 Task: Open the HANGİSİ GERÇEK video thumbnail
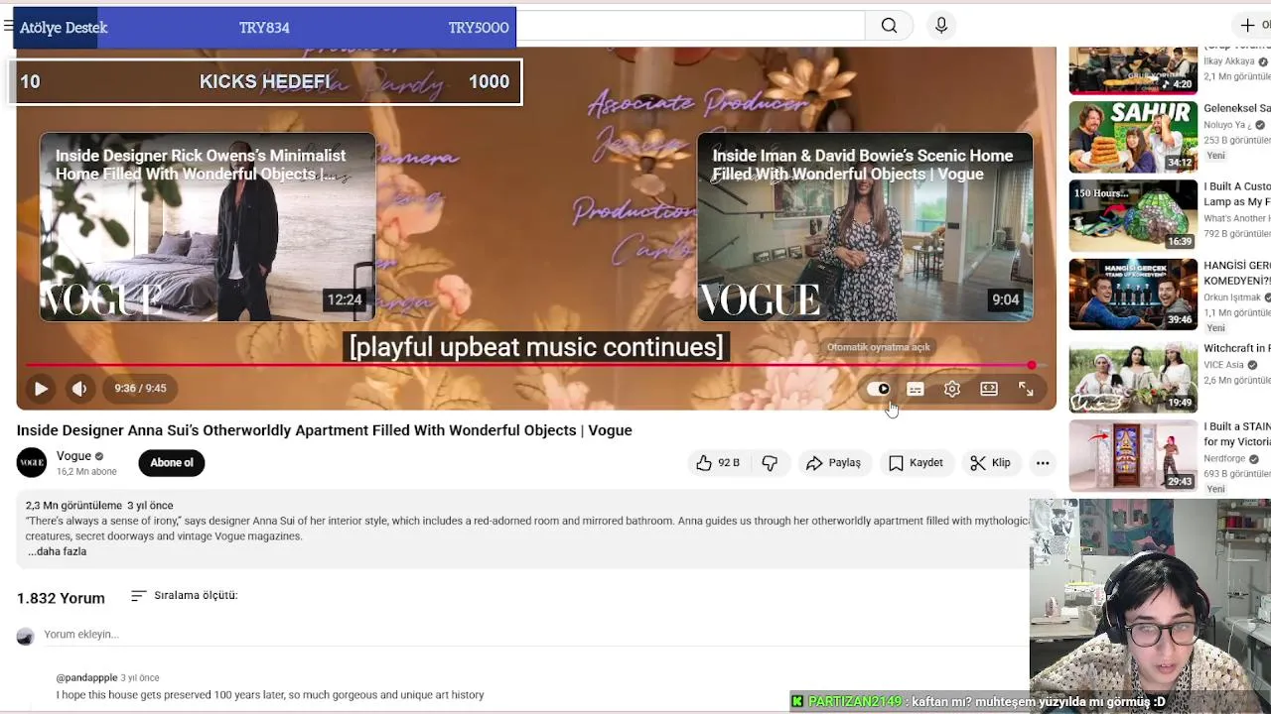tap(1133, 295)
